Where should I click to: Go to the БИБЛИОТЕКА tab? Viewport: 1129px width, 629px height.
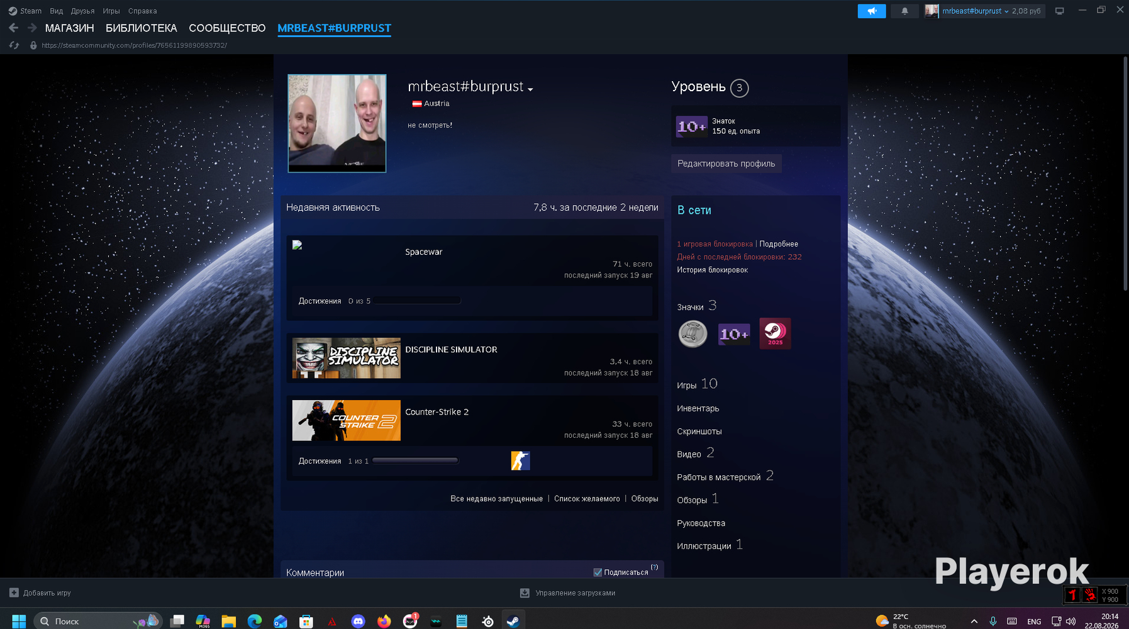click(x=142, y=28)
